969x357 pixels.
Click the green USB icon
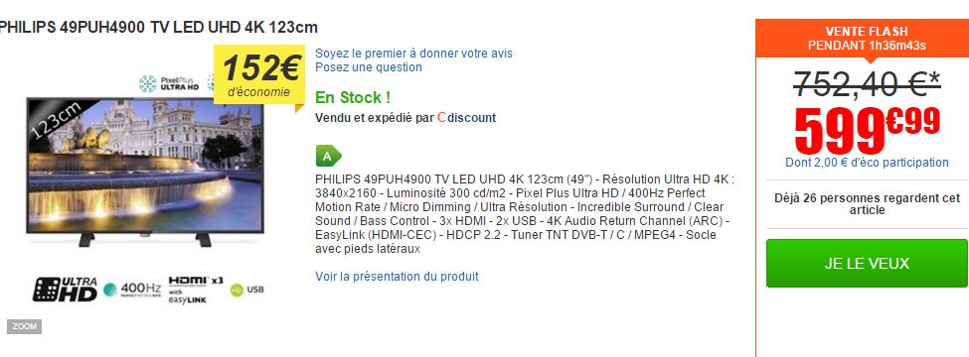point(246,290)
